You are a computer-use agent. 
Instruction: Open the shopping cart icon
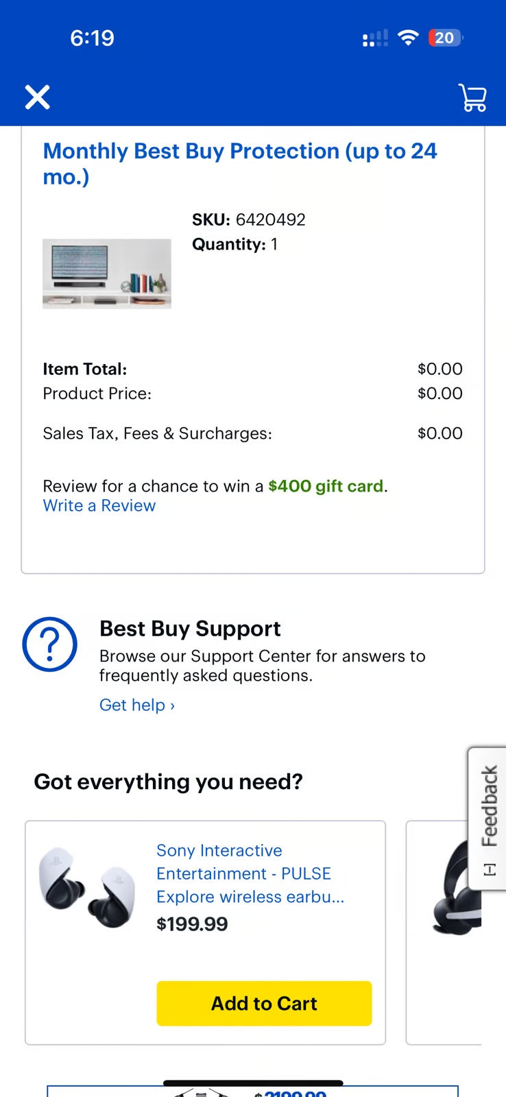(x=472, y=97)
